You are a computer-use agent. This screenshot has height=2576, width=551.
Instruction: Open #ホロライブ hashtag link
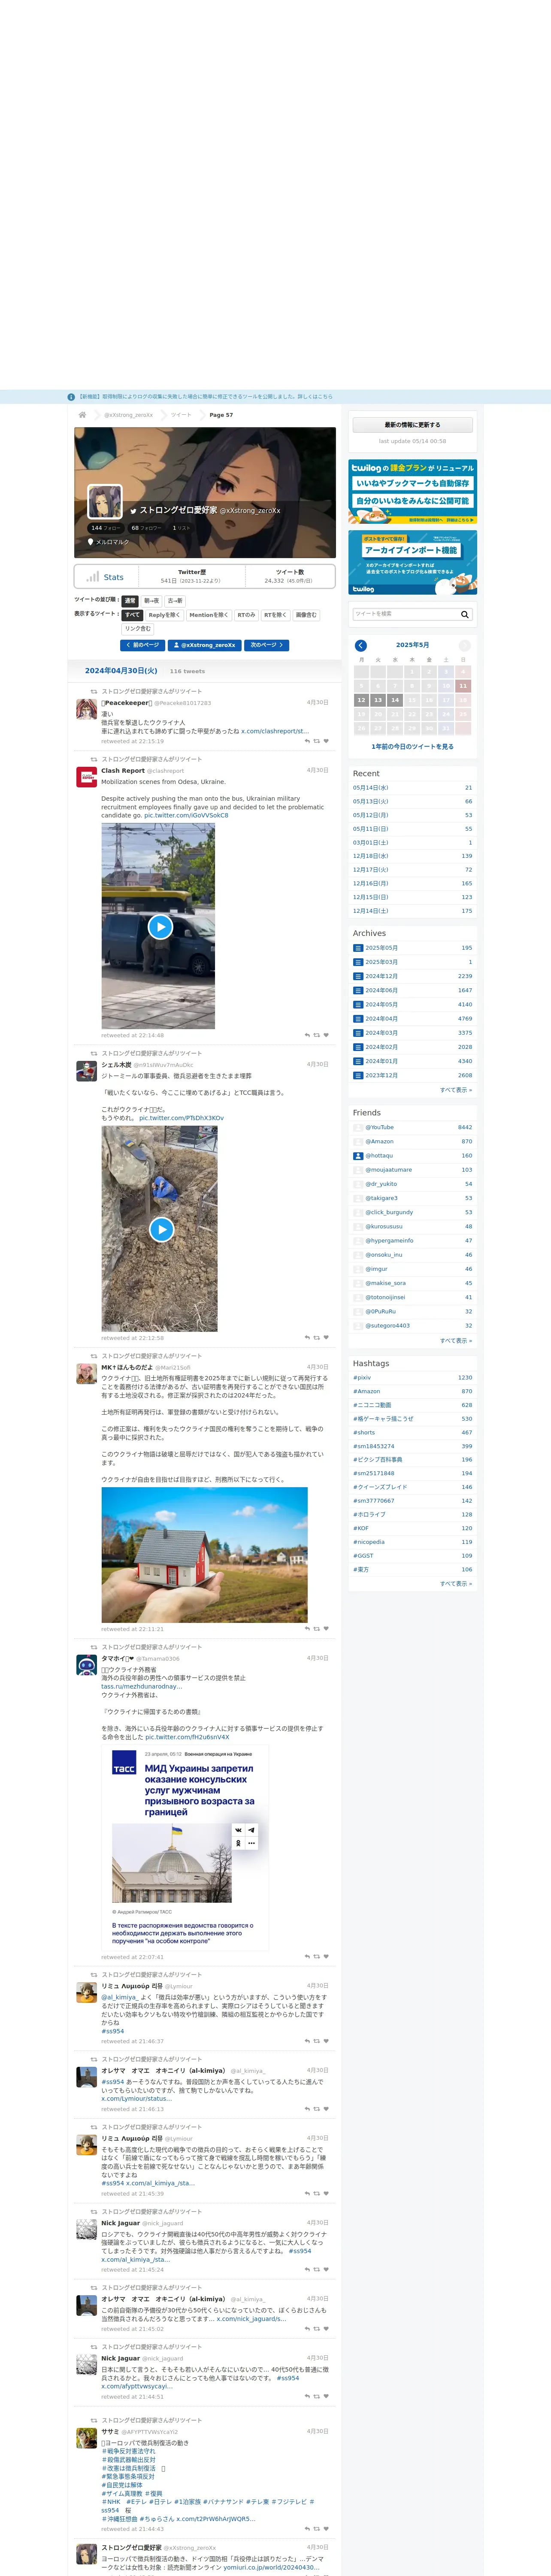[x=369, y=1514]
